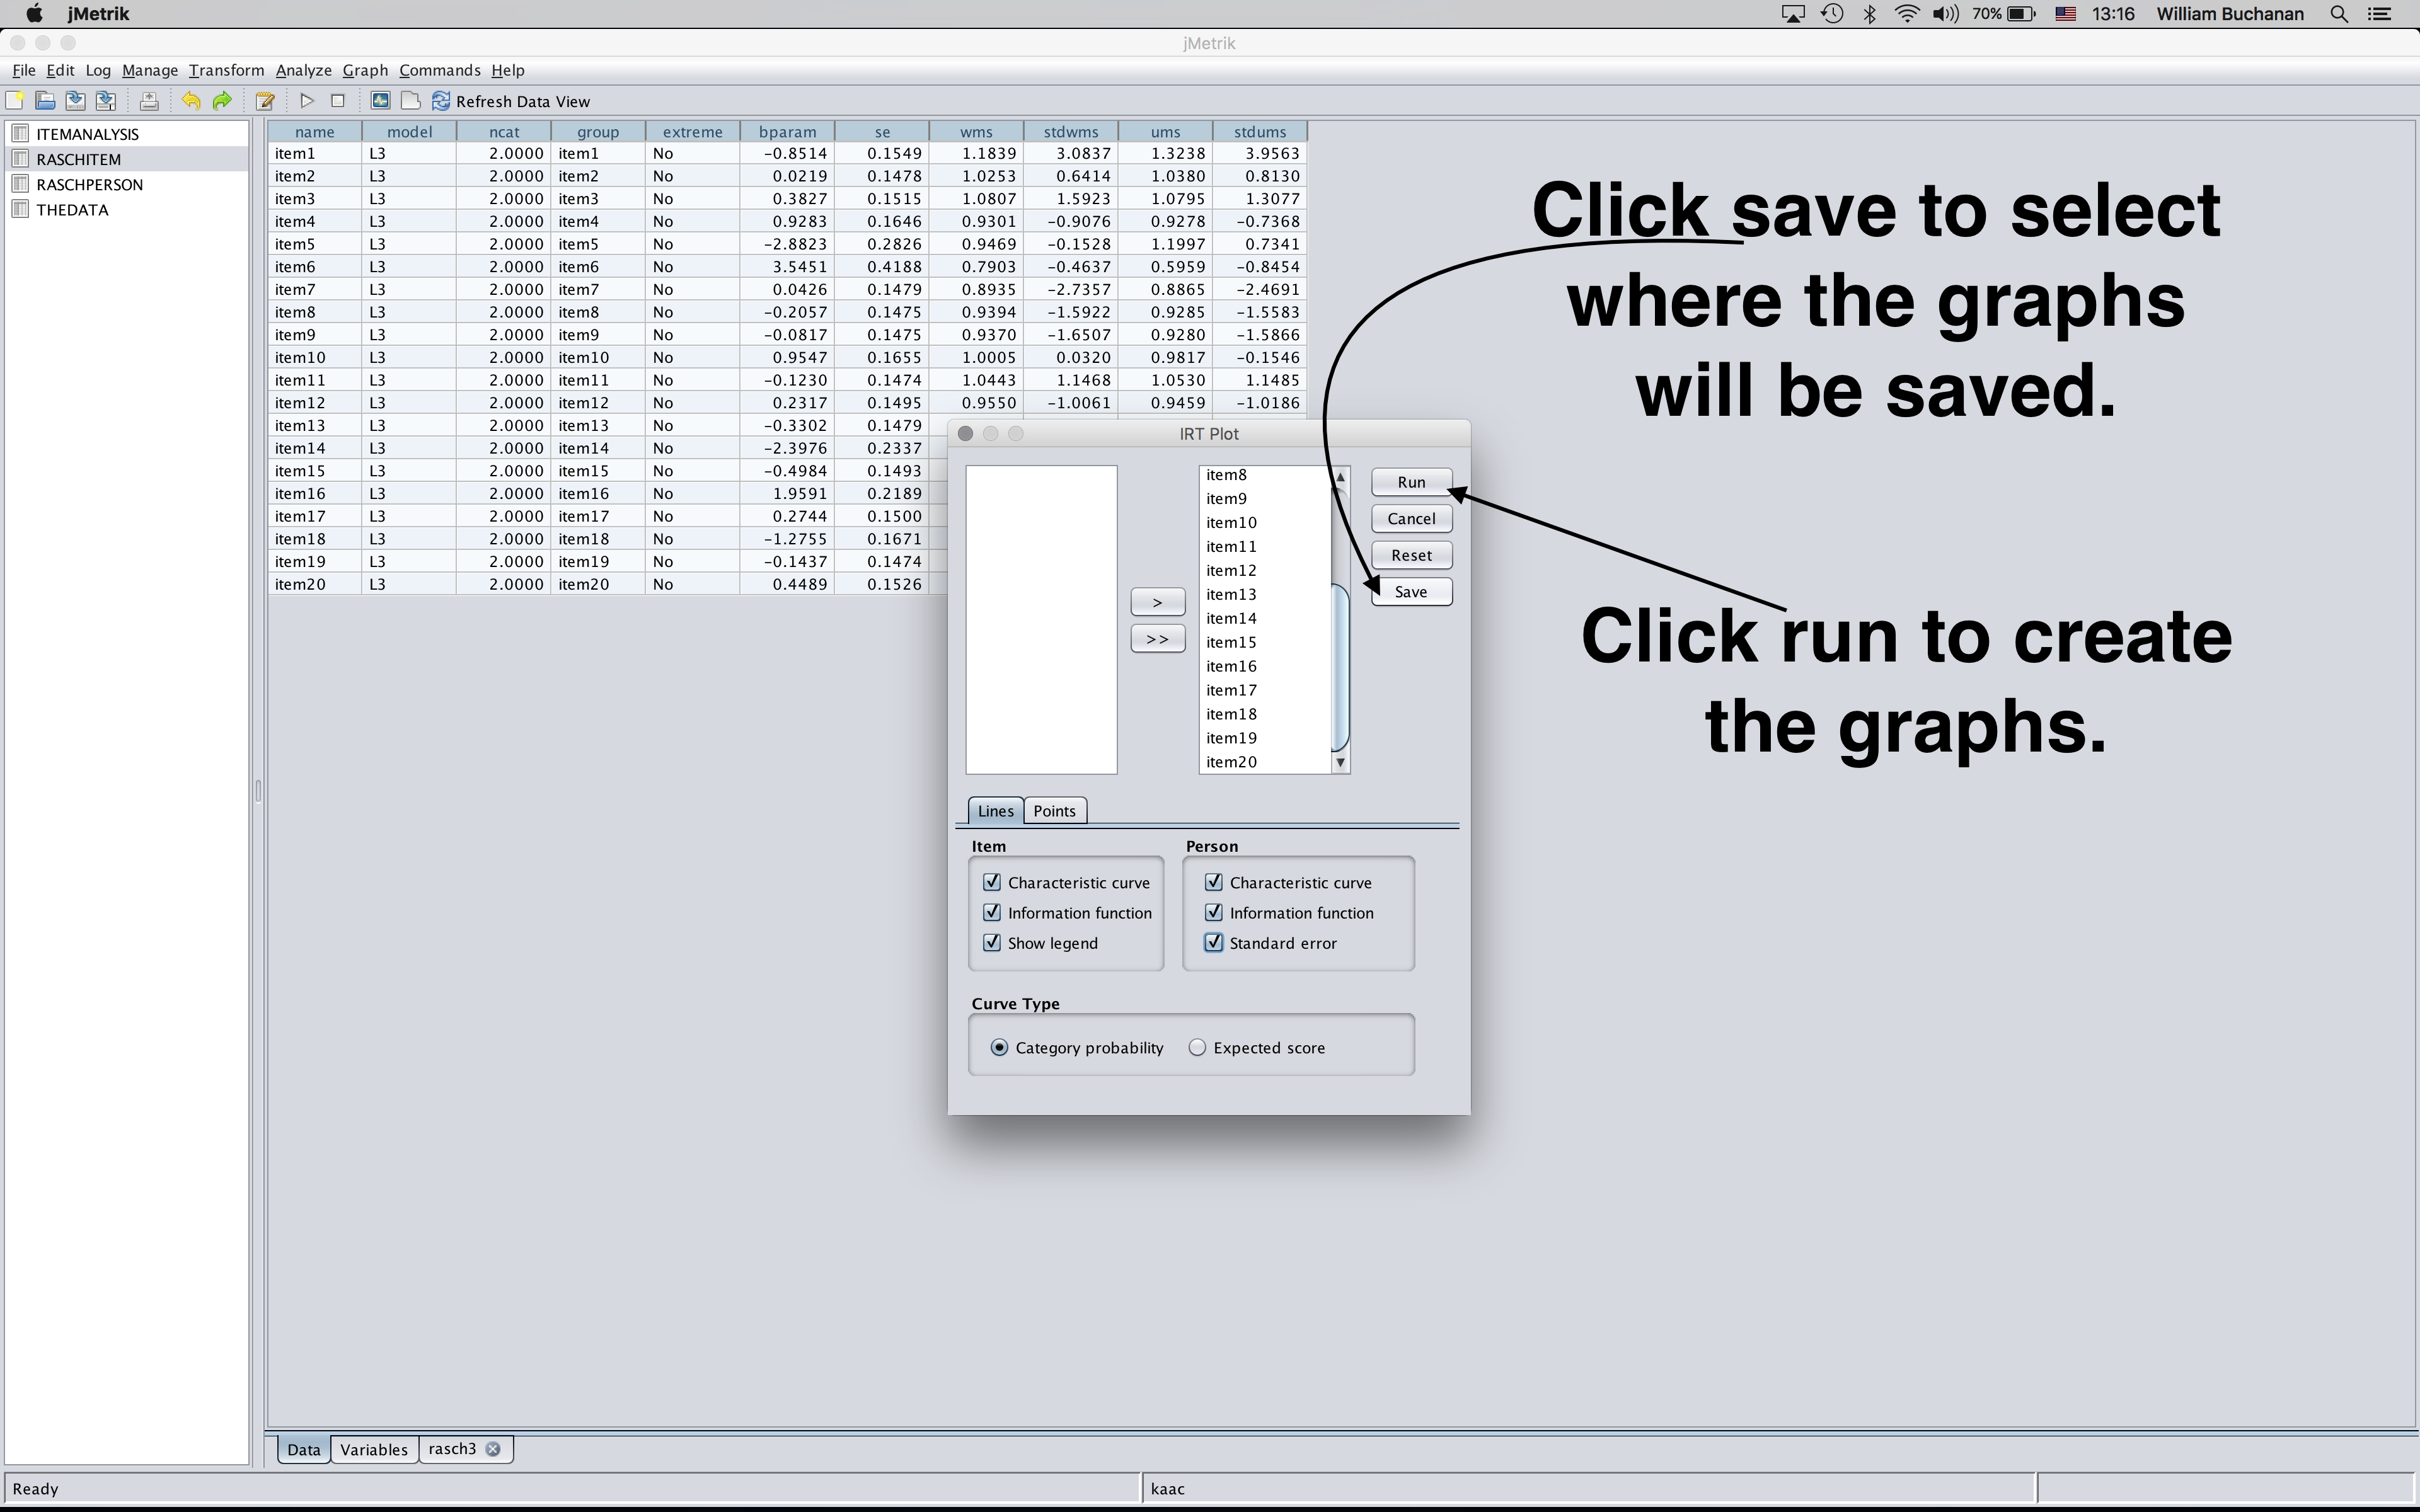Click the Save button in IRT Plot
The width and height of the screenshot is (2420, 1512).
pos(1411,592)
